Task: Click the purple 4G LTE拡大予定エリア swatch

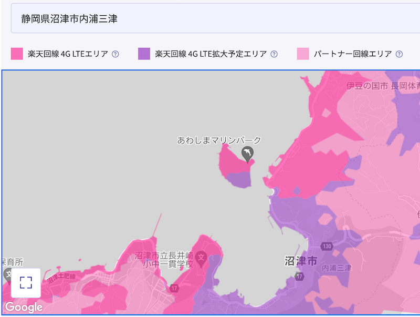Action: click(144, 54)
